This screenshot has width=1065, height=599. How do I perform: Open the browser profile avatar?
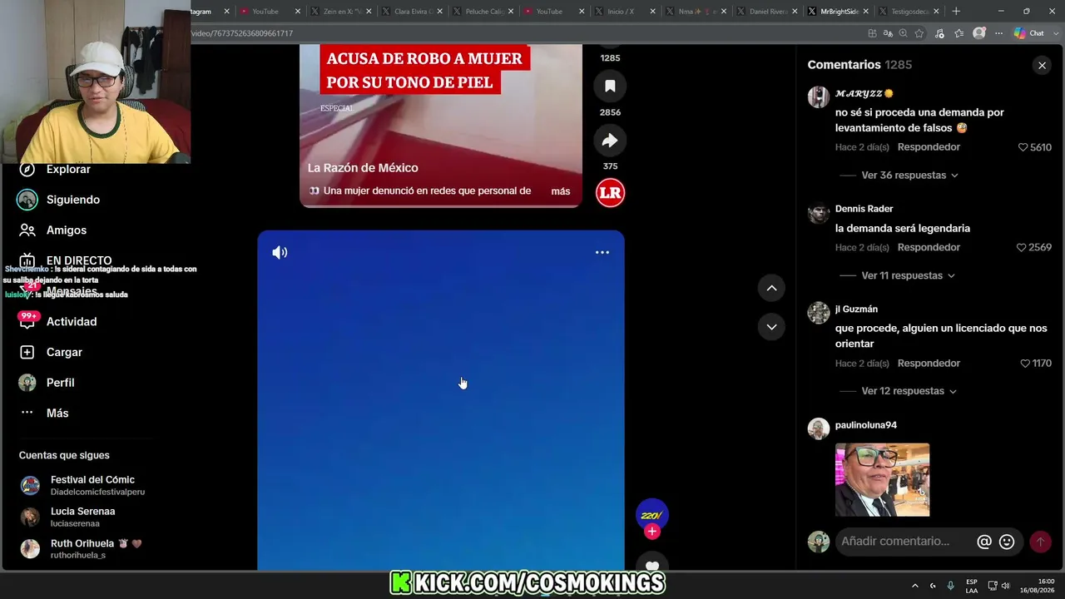[x=979, y=33]
